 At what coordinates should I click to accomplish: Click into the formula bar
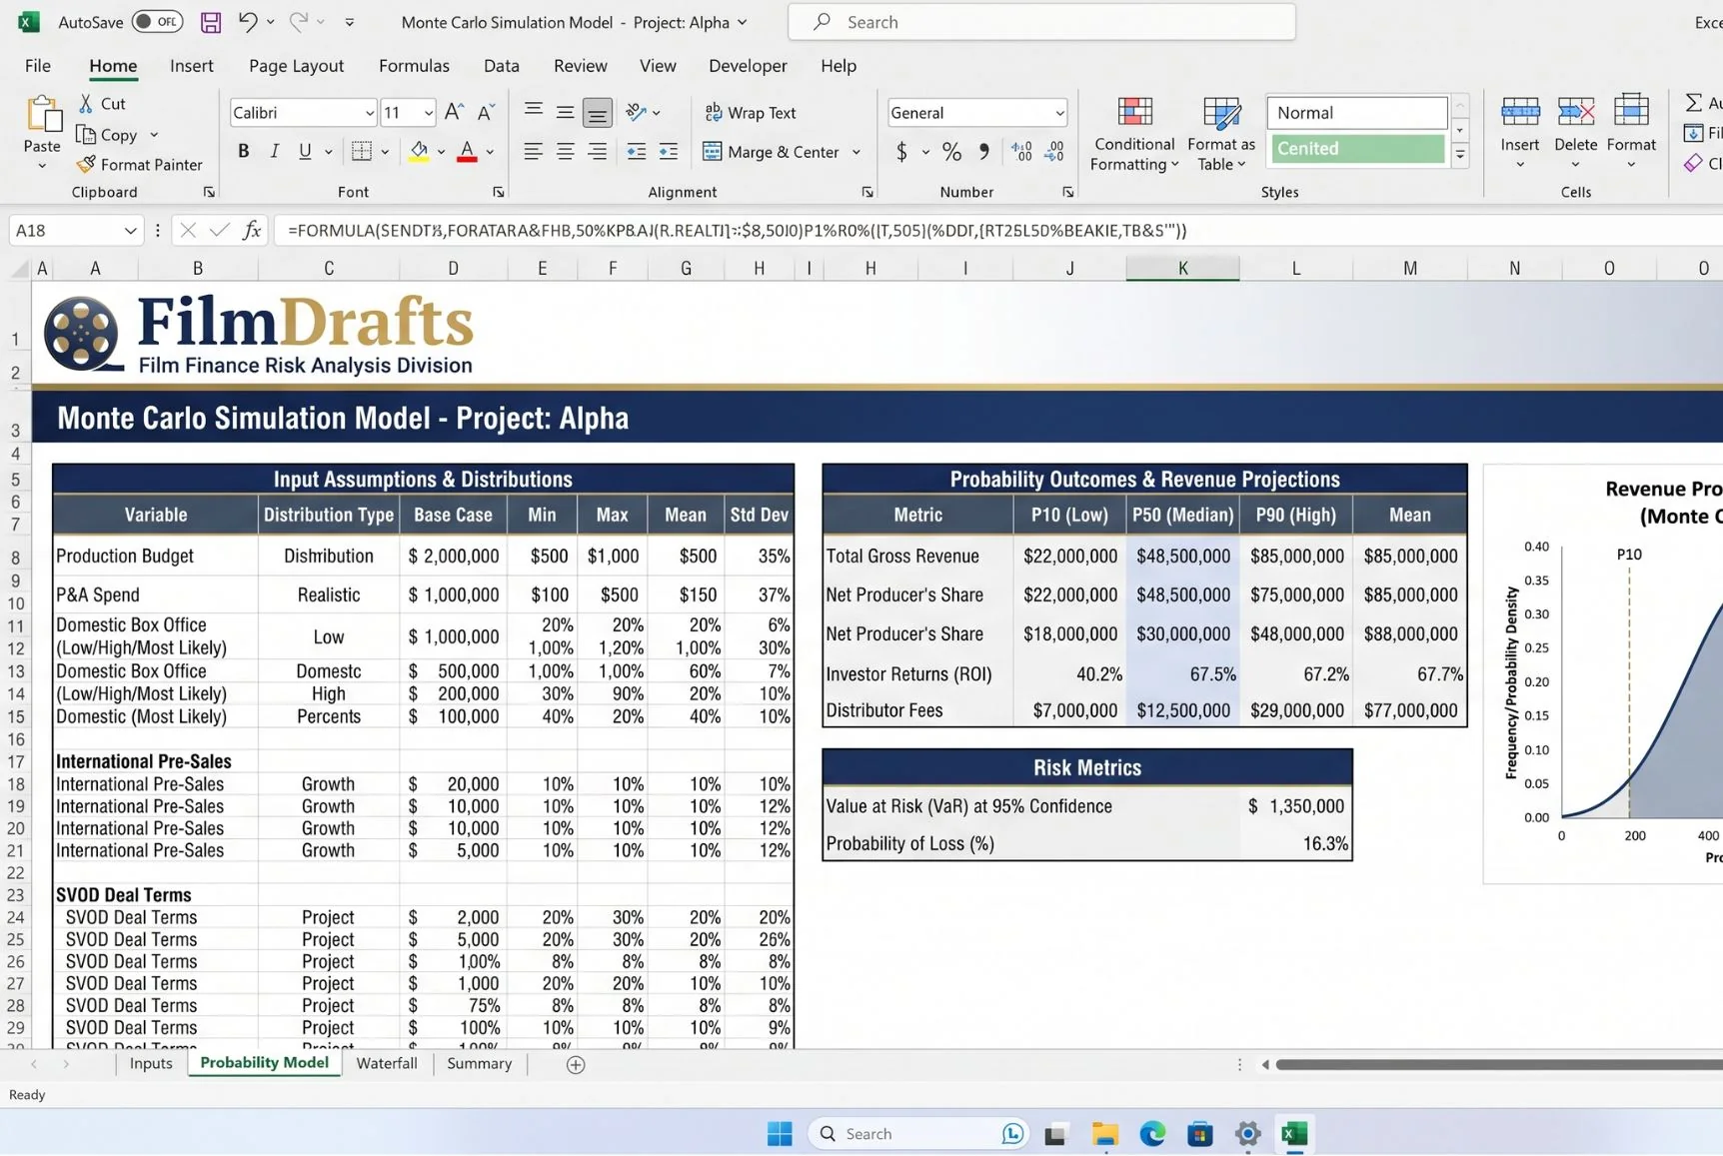[x=999, y=231]
